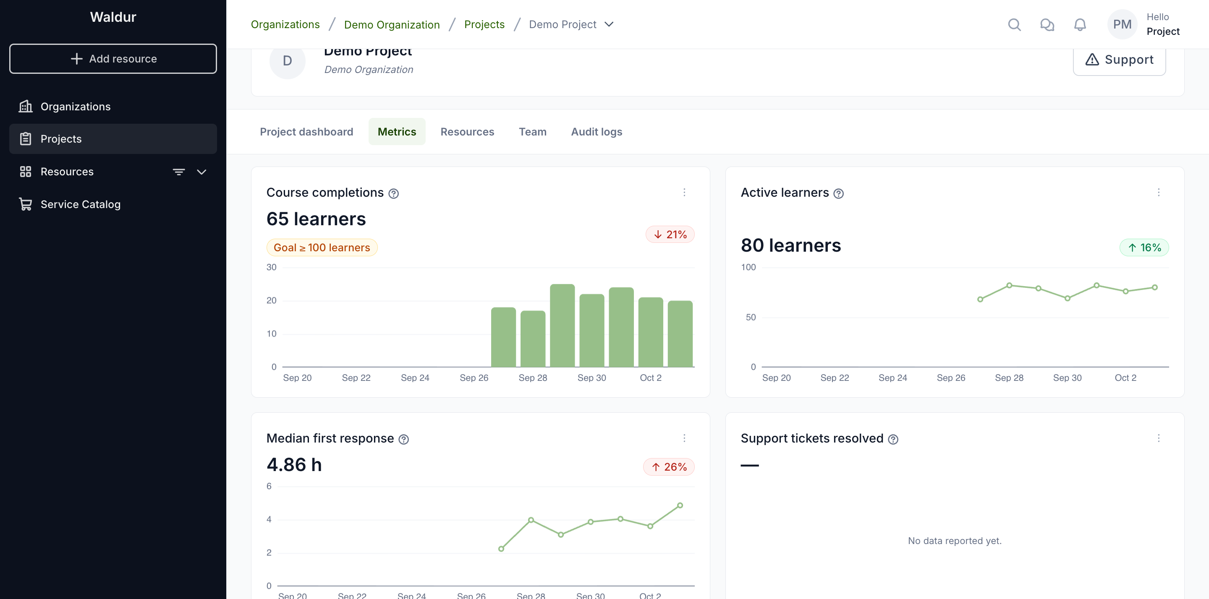Viewport: 1209px width, 599px height.
Task: Open Active learners card options menu
Action: click(x=1158, y=192)
